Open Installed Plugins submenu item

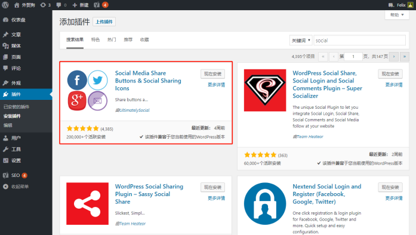pyautogui.click(x=17, y=107)
